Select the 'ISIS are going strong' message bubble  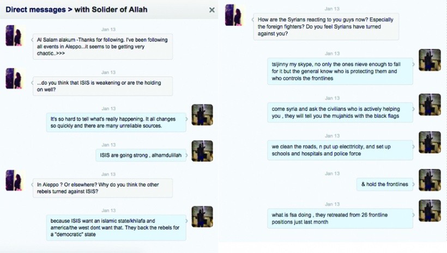[x=141, y=156]
